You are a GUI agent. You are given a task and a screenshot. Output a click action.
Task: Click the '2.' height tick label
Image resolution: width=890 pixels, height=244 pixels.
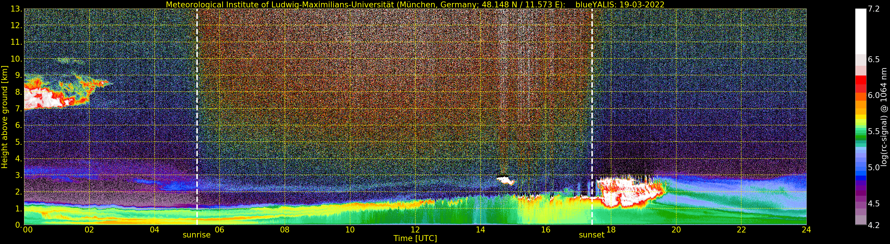click(19, 192)
